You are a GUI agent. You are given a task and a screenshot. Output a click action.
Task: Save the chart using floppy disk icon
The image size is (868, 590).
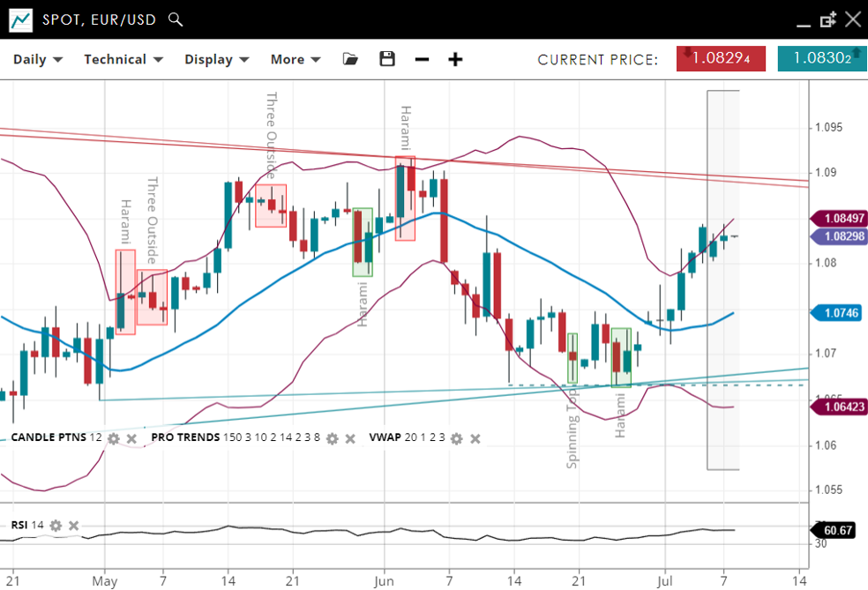(x=386, y=59)
